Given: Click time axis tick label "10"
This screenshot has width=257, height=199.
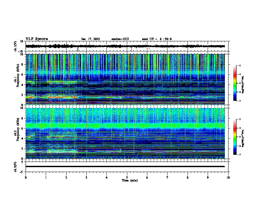Looking at the screenshot, I should pyautogui.click(x=228, y=178).
